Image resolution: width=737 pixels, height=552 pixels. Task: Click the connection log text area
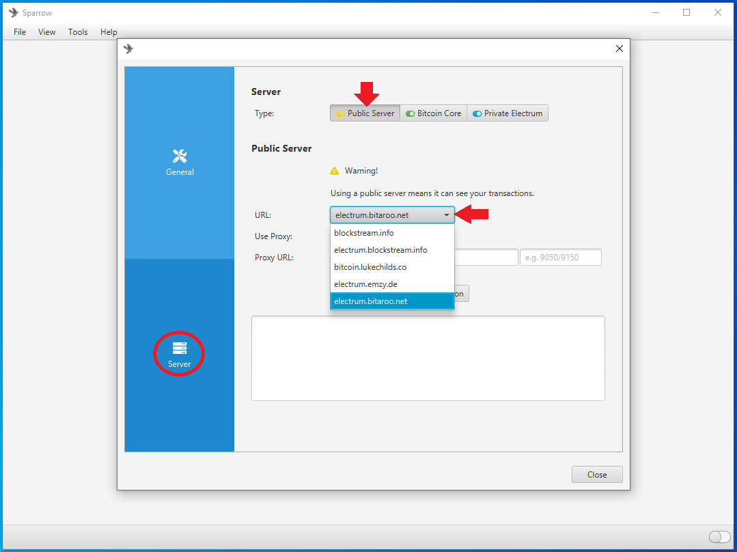(x=428, y=358)
